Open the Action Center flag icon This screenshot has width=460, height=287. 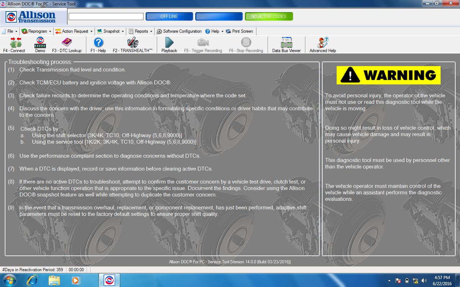tap(398, 281)
